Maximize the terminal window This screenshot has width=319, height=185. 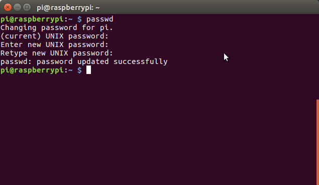27,7
